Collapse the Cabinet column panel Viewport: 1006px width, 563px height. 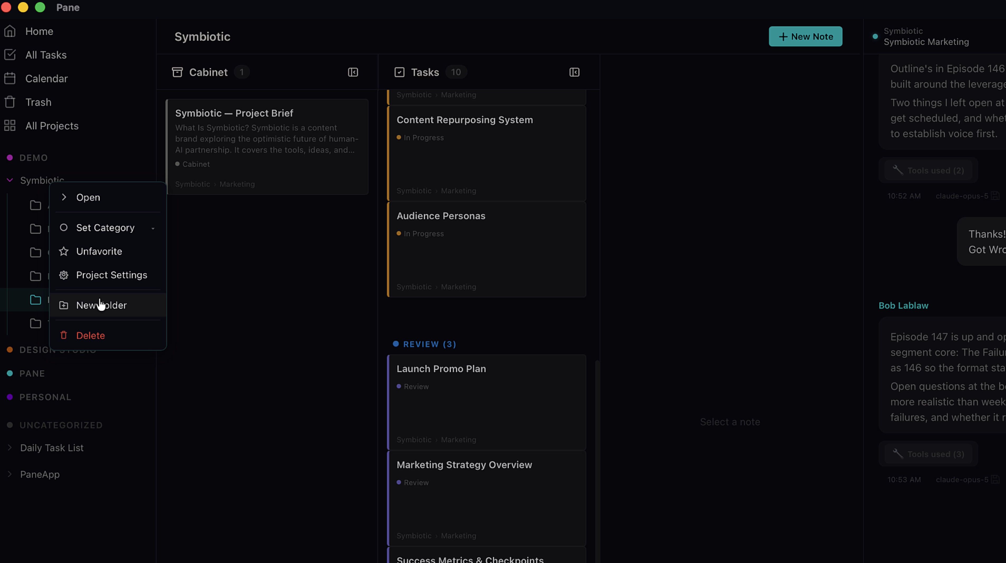353,72
